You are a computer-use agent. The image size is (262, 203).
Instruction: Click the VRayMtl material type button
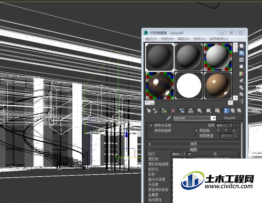[x=230, y=118]
